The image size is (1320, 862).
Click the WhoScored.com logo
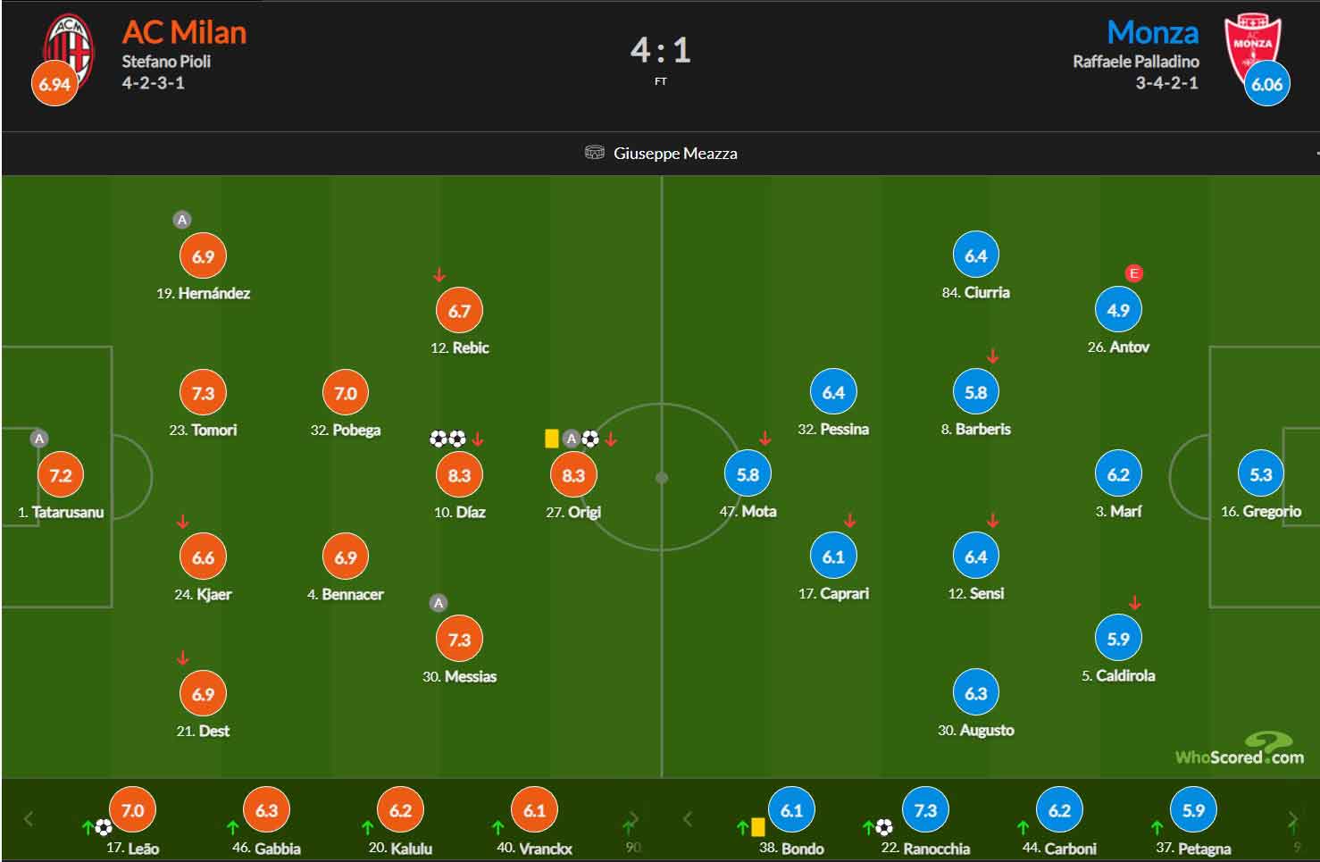(x=1240, y=749)
